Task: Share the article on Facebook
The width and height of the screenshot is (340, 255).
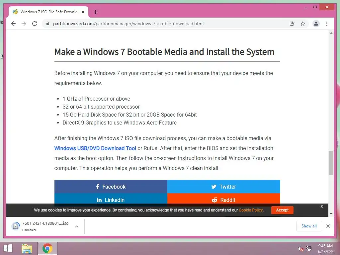Action: tap(111, 187)
